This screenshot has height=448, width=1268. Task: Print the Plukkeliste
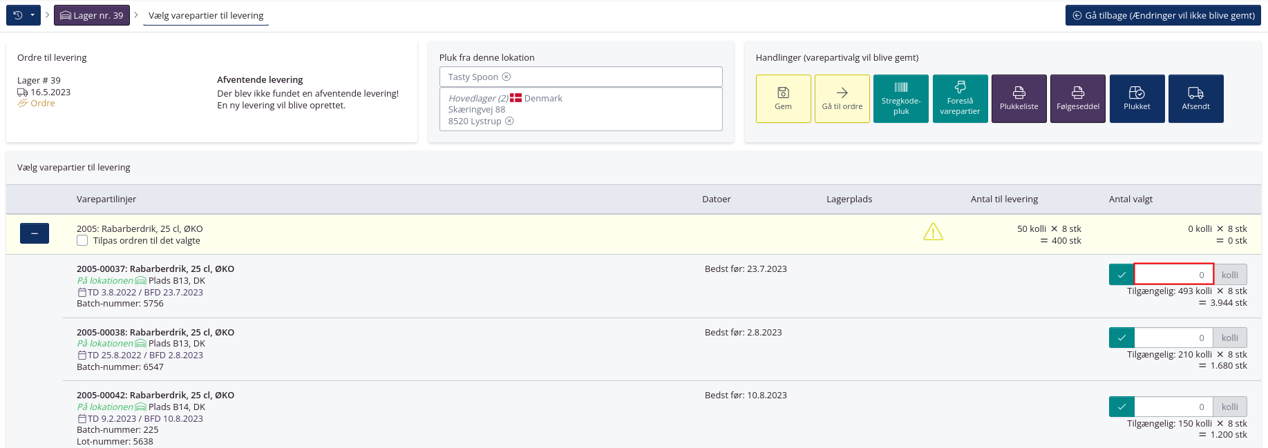click(1019, 99)
